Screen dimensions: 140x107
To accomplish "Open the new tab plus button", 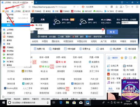I will [x=36, y=2].
